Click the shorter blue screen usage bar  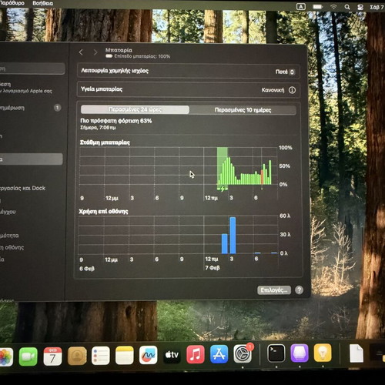225,243
